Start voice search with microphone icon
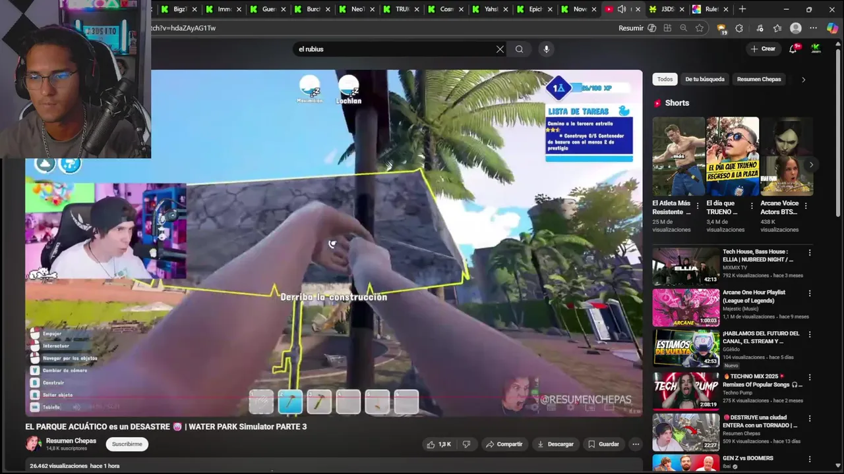 coord(546,49)
